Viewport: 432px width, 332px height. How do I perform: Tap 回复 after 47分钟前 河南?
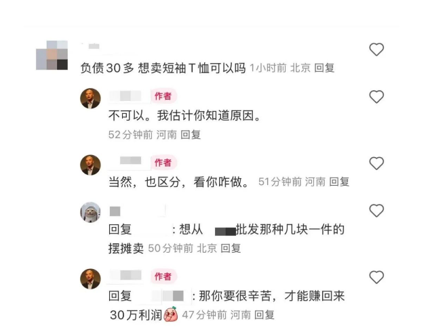pyautogui.click(x=264, y=315)
